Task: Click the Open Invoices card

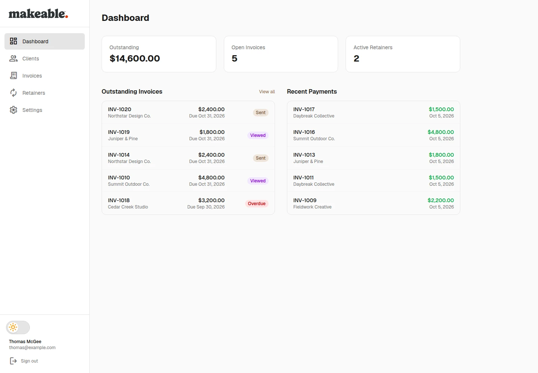Action: point(281,54)
